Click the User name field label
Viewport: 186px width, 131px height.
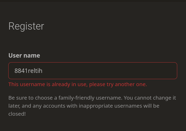[x=24, y=56]
